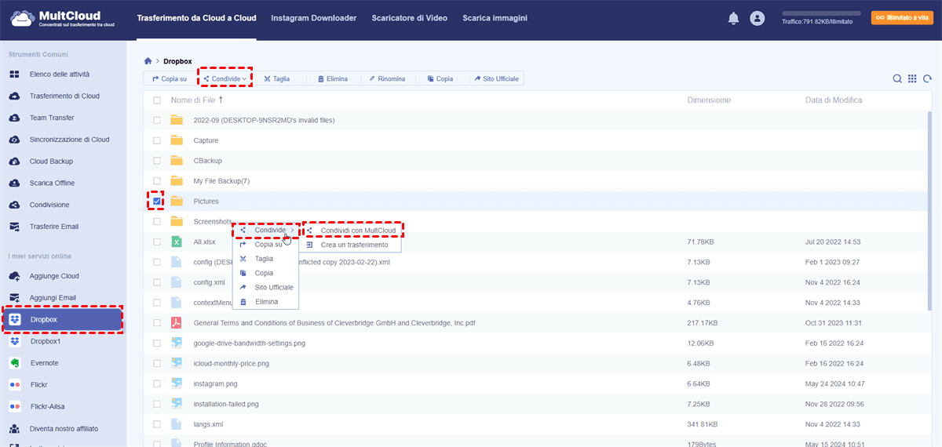Viewport: 942px width, 447px height.
Task: Select Copia su in context menu
Action: [266, 245]
